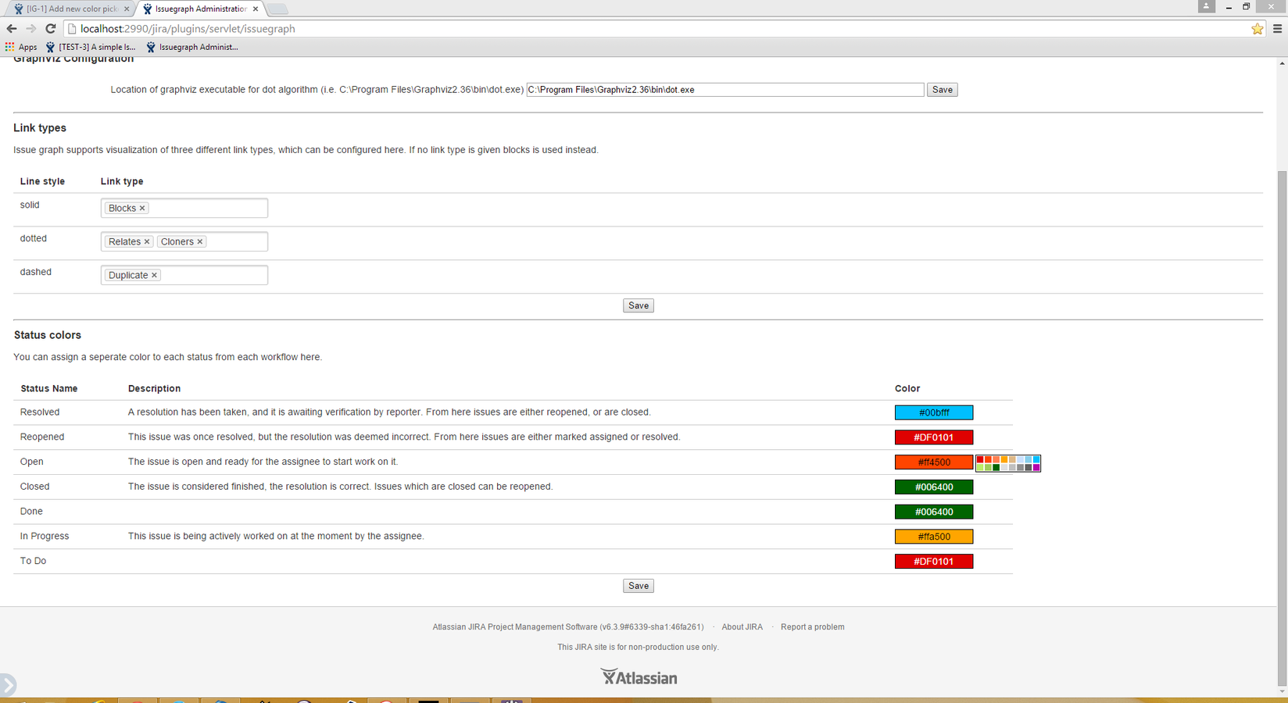Pick the light green swatch in the palette
The height and width of the screenshot is (703, 1288).
(x=980, y=467)
